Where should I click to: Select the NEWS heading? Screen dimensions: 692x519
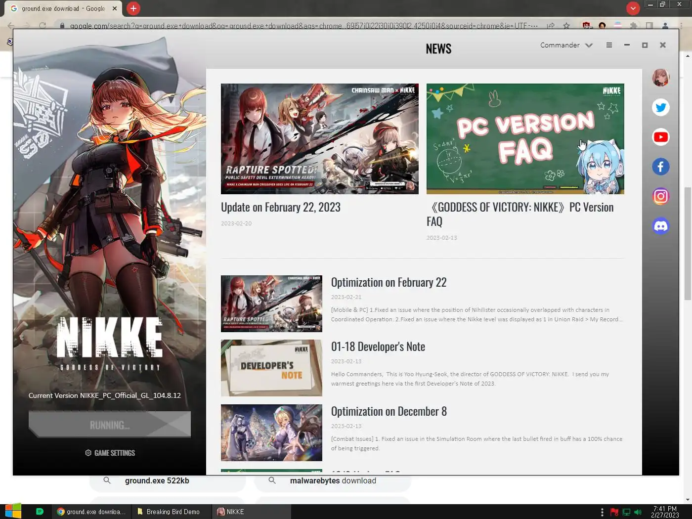pos(438,48)
